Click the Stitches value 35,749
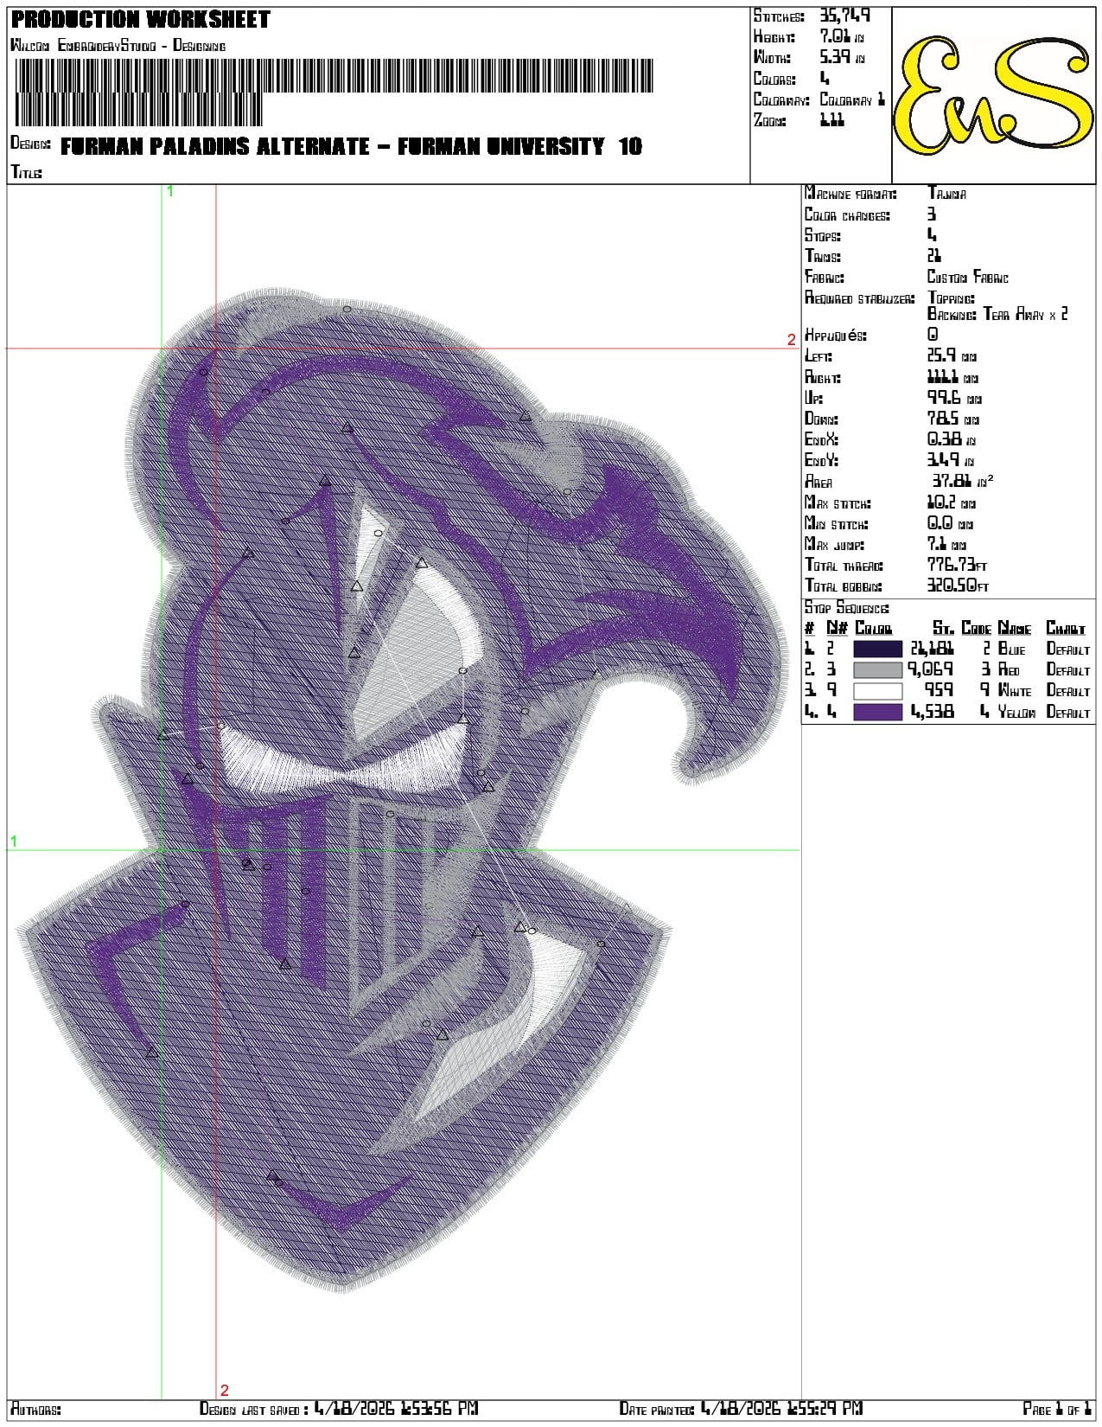The height and width of the screenshot is (1427, 1102). [x=844, y=16]
